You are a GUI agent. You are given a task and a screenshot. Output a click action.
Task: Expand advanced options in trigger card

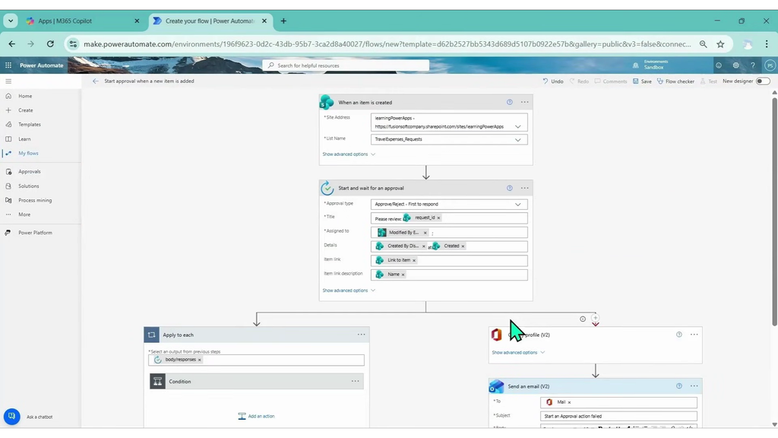(x=348, y=154)
